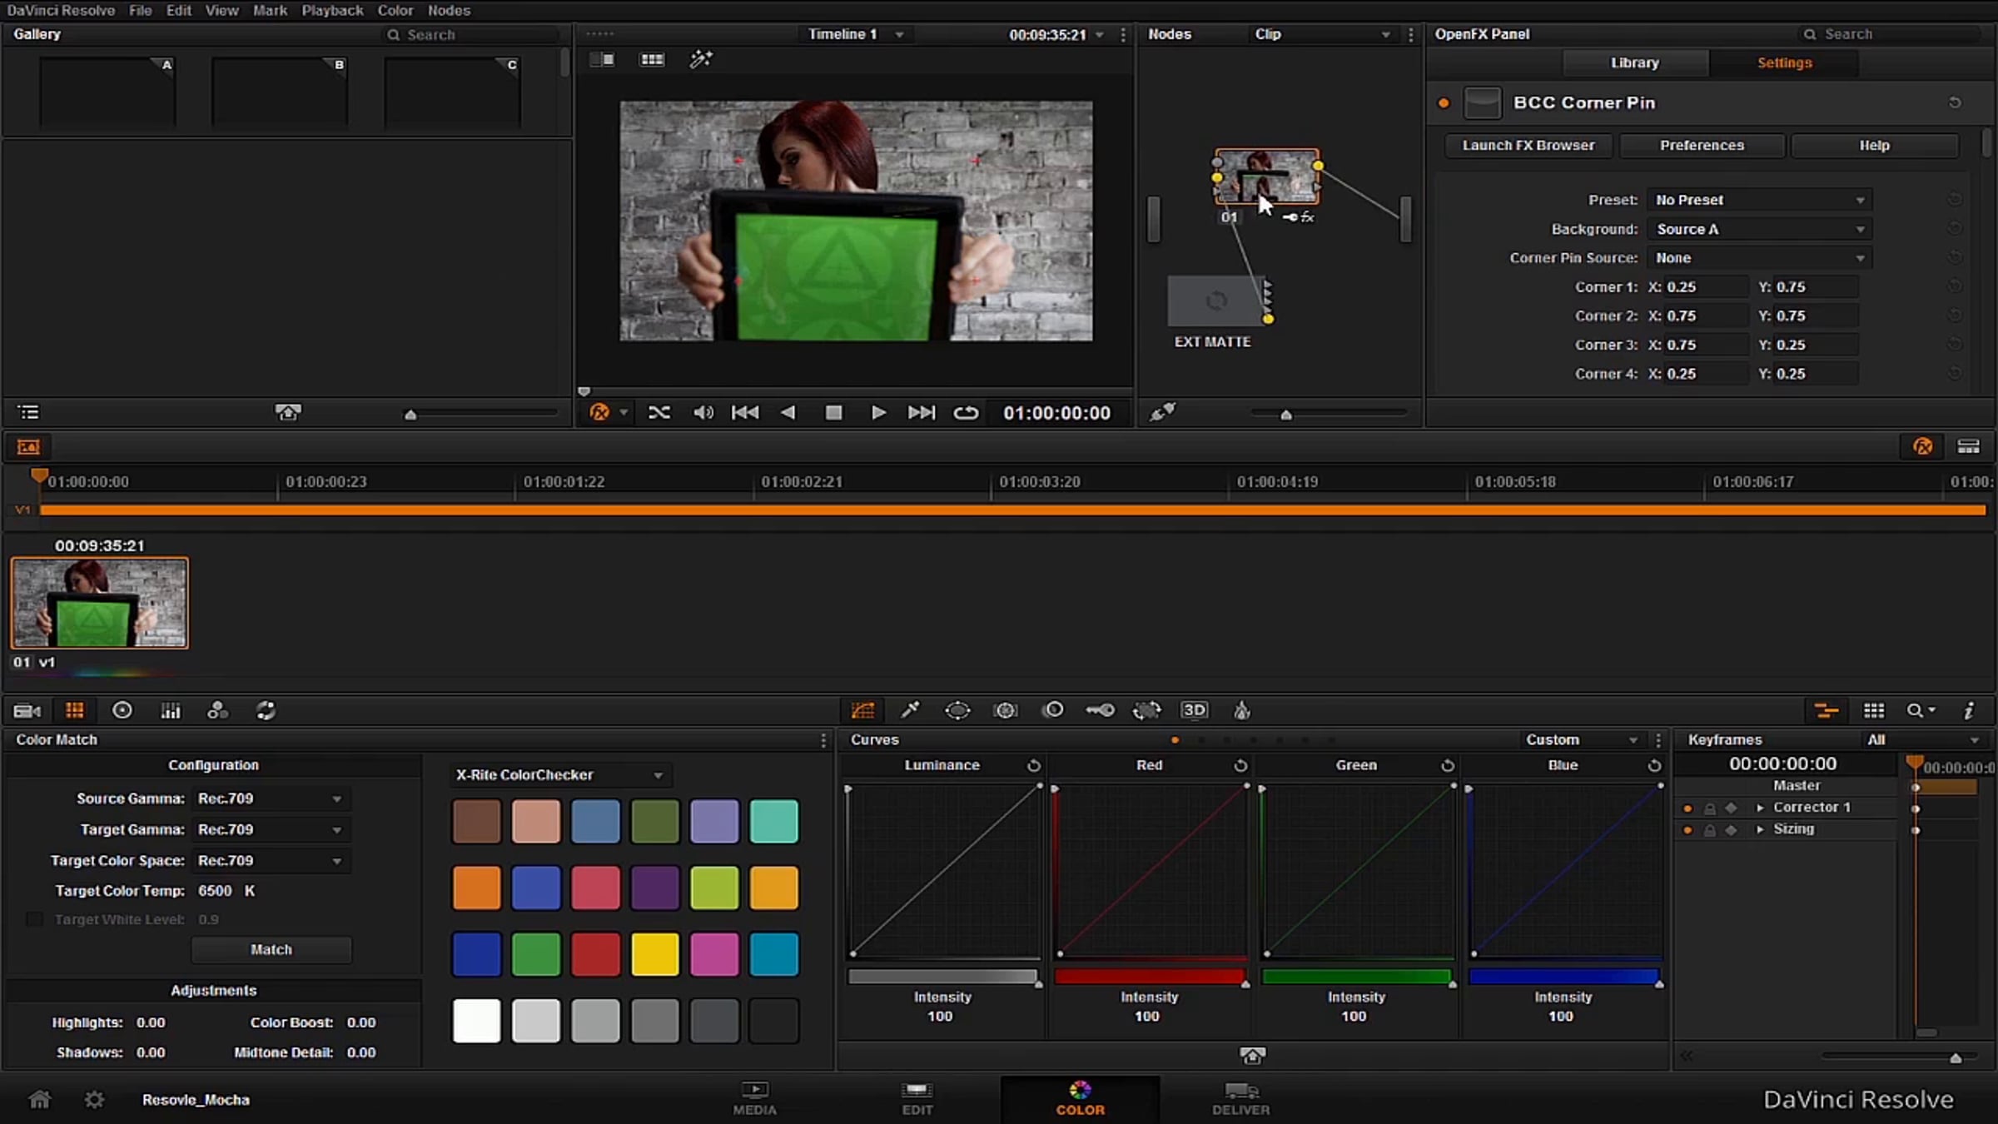
Task: Reset the Red curve
Action: (1240, 765)
